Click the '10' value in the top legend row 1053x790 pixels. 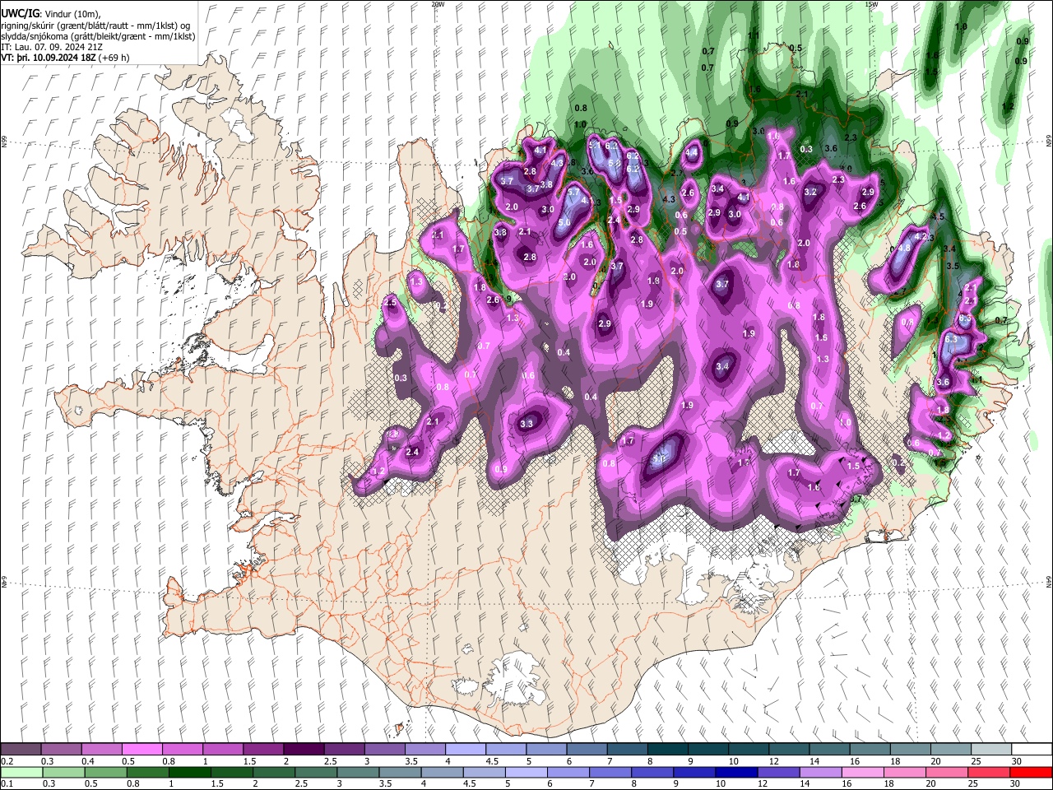[x=732, y=761]
